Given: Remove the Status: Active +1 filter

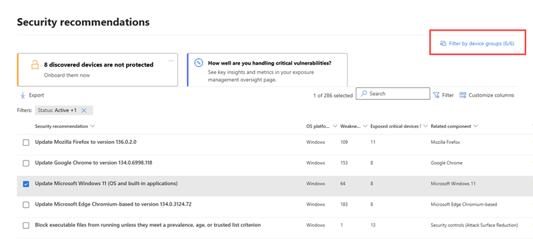Looking at the screenshot, I should (x=84, y=111).
